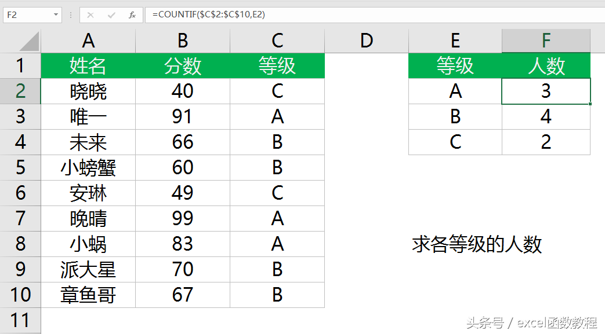
Task: Click the score cell 83
Action: pos(183,244)
